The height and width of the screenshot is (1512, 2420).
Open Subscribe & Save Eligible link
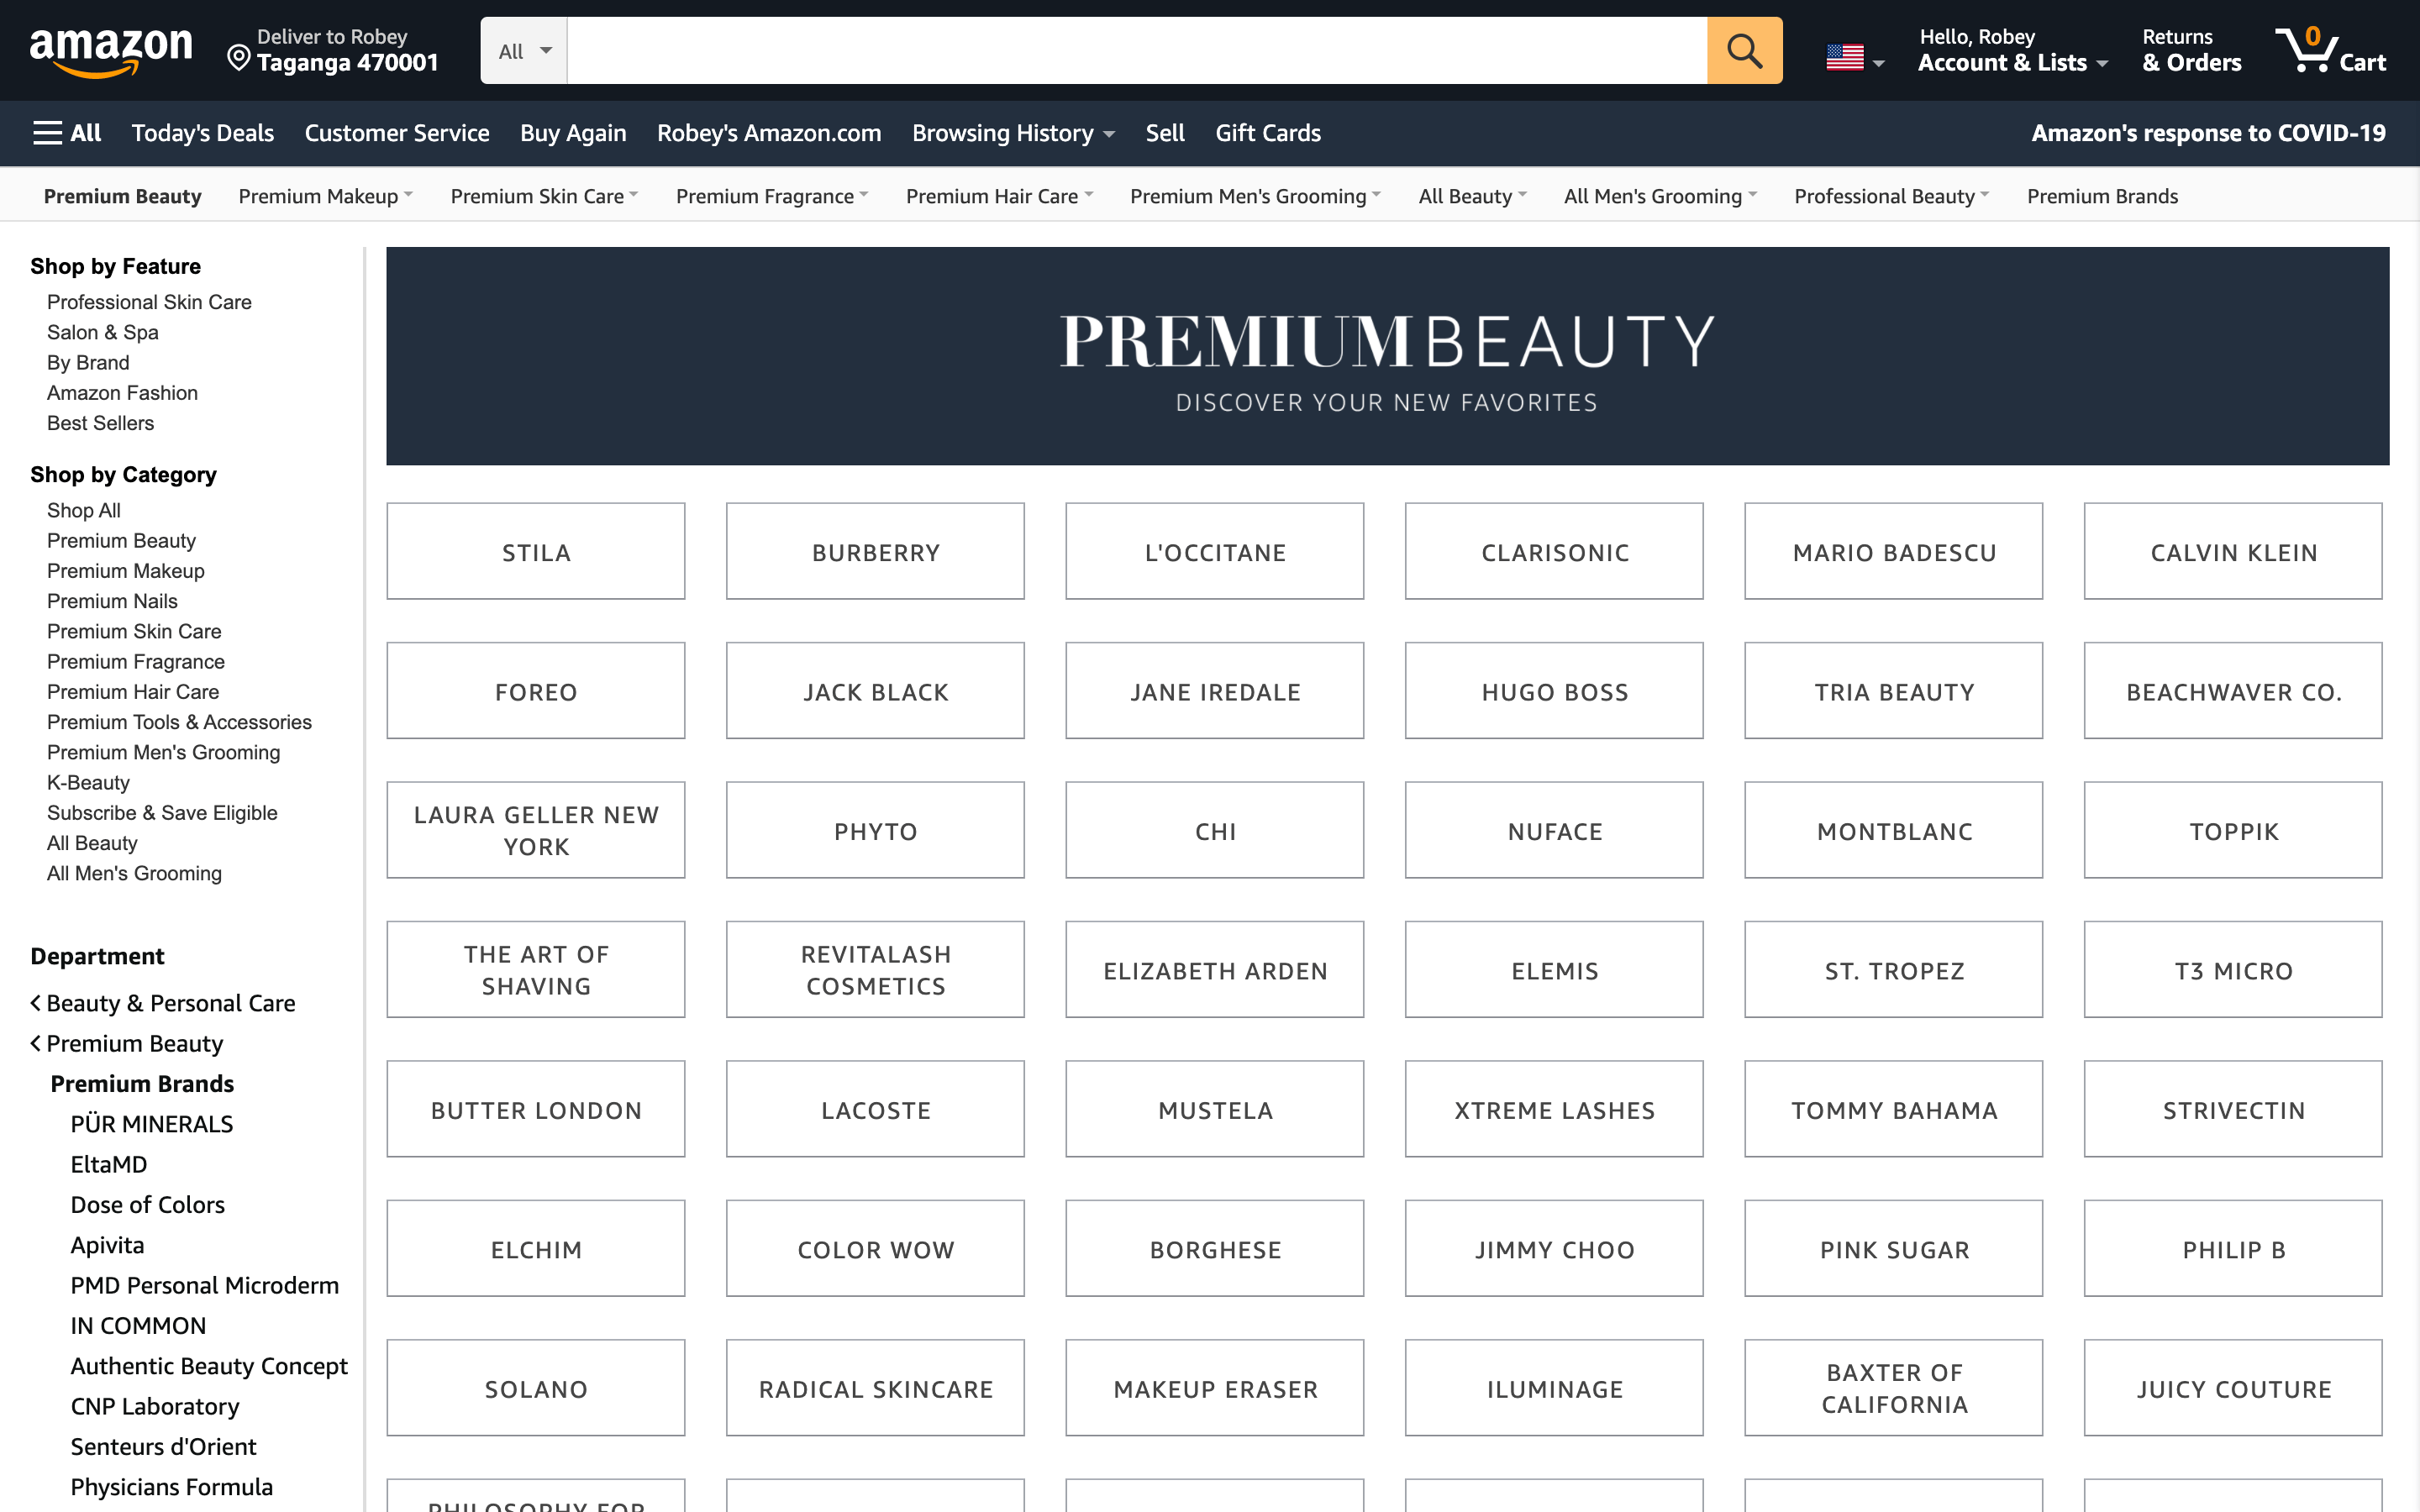(162, 813)
